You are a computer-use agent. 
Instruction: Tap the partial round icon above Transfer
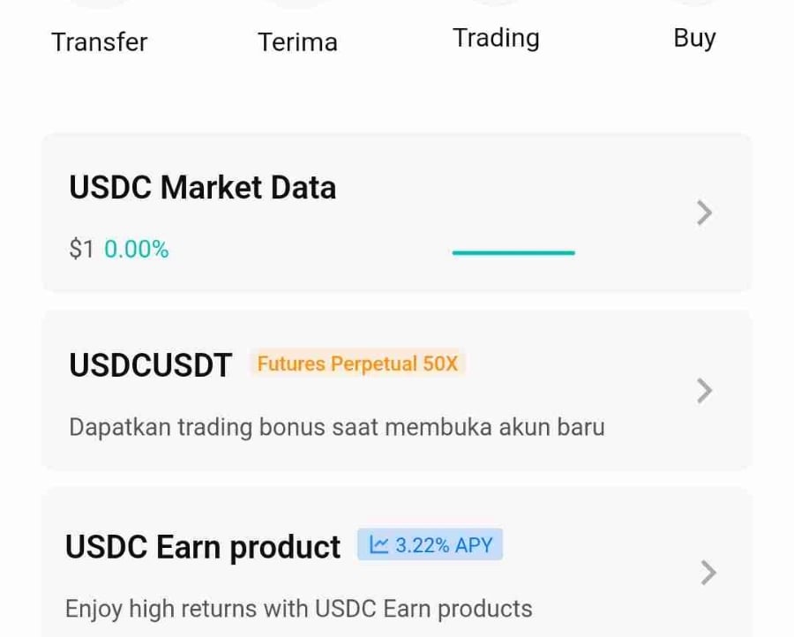[x=100, y=4]
